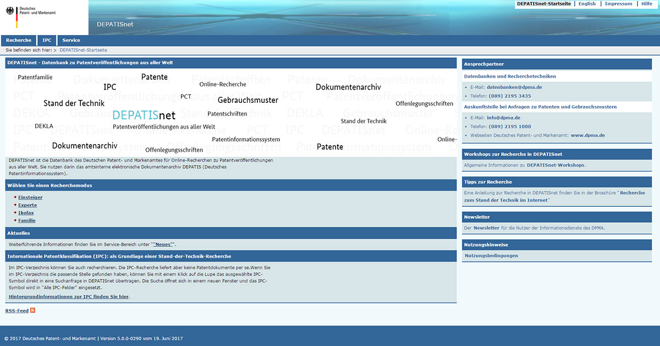This screenshot has width=660, height=346.
Task: Visit www.dpma.de website link
Action: click(x=588, y=135)
